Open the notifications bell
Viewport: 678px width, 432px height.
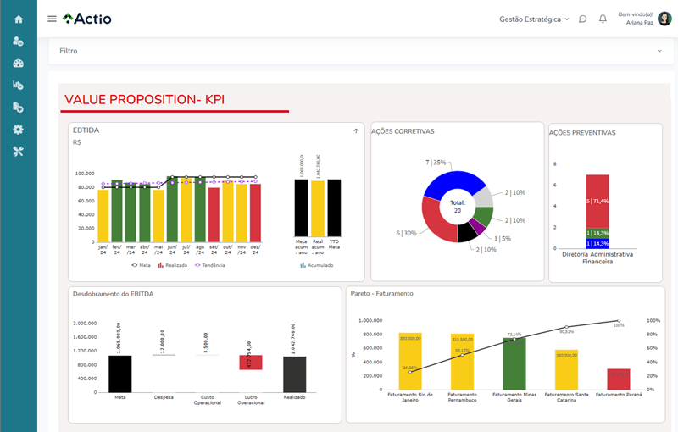click(x=603, y=19)
